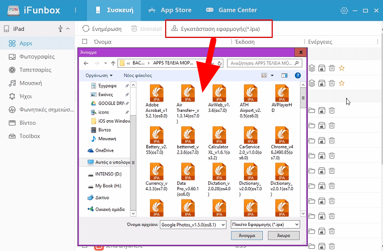This screenshot has width=383, height=251.
Task: Open the Game Center tab
Action: coord(231,10)
